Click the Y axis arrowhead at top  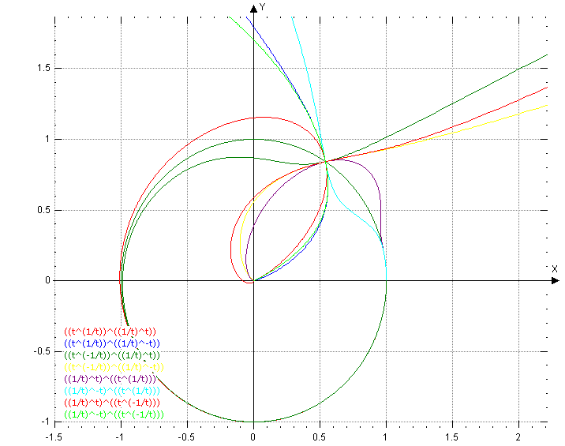[x=253, y=8]
